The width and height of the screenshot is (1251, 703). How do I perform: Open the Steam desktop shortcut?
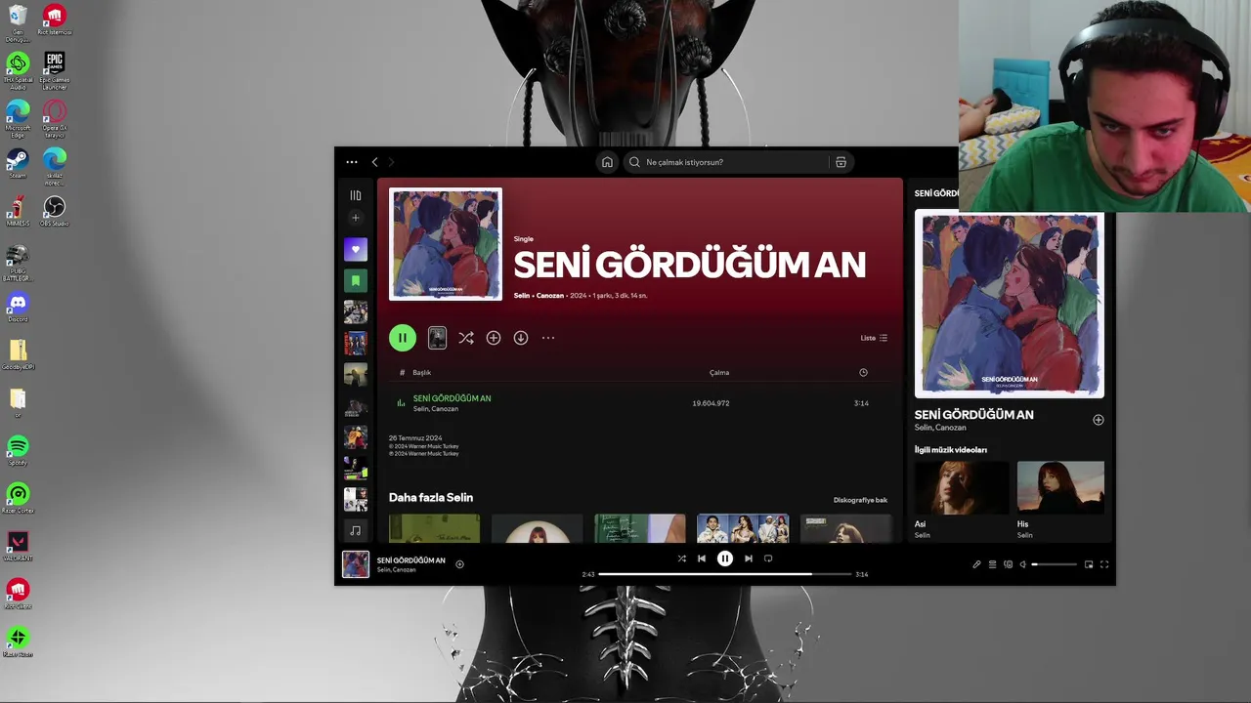[18, 163]
